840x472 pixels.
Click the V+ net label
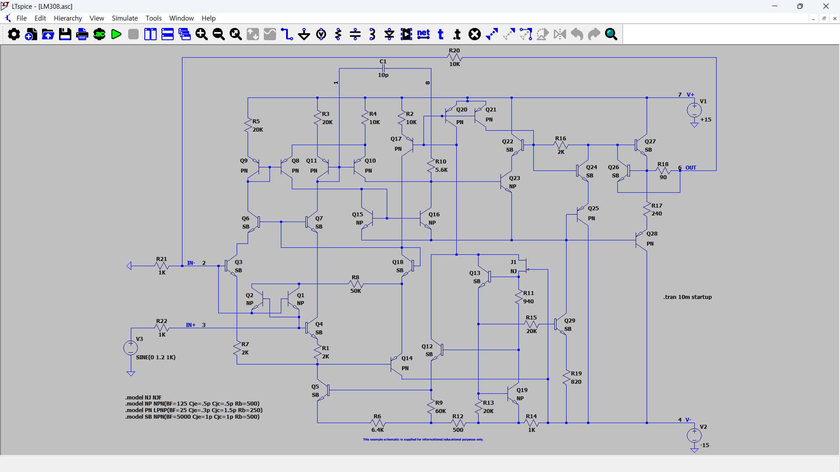click(x=690, y=94)
